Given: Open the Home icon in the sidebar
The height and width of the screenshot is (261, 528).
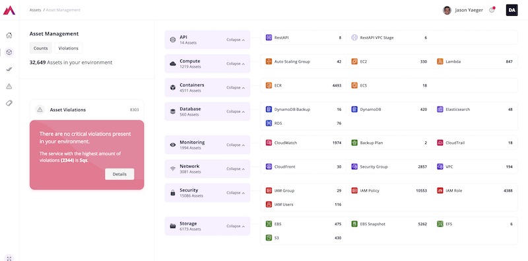Looking at the screenshot, I should [9, 36].
